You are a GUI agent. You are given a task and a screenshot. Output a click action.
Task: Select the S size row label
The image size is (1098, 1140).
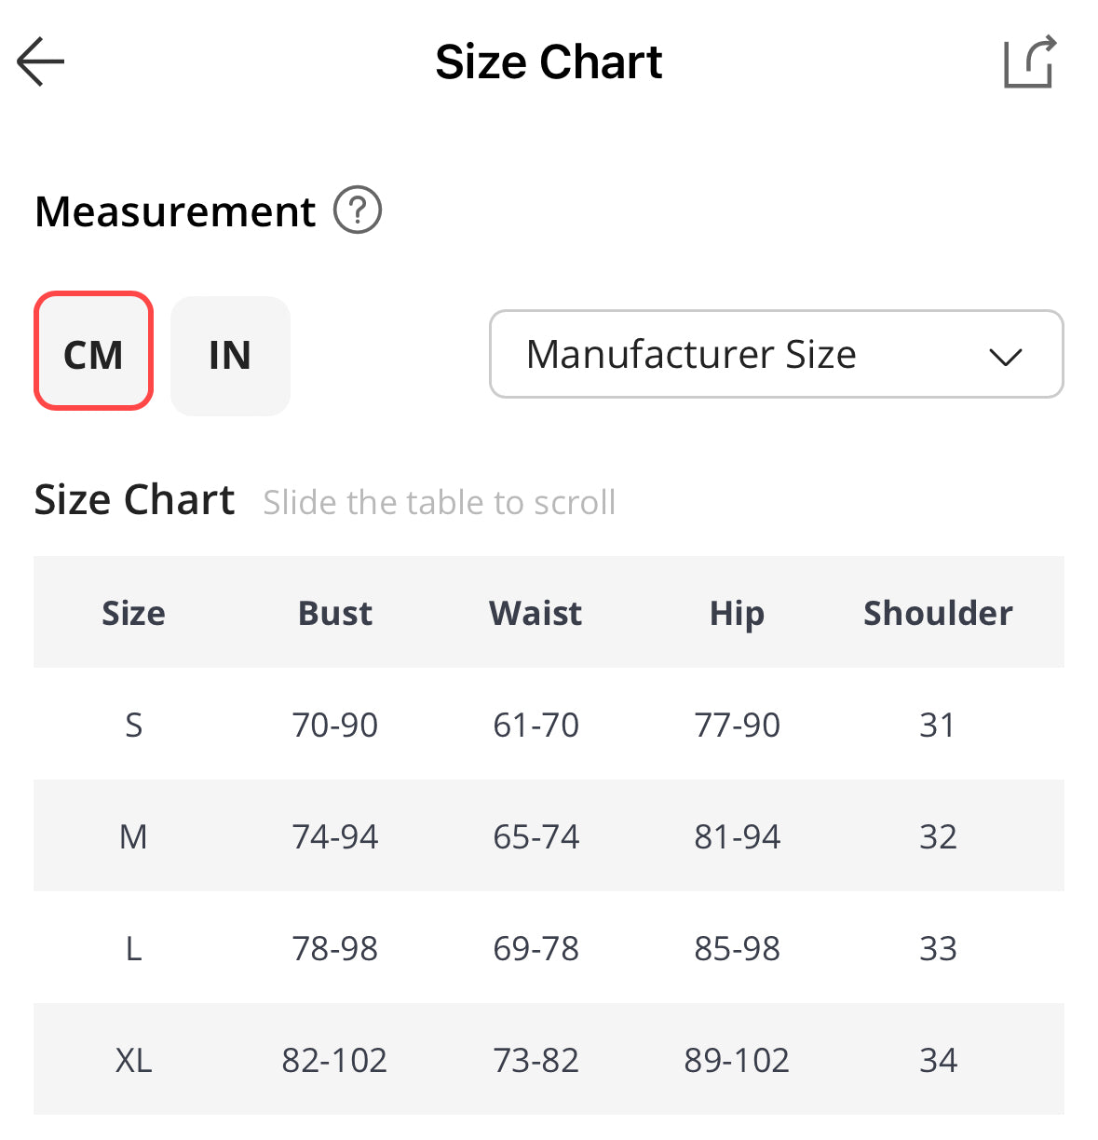point(133,725)
